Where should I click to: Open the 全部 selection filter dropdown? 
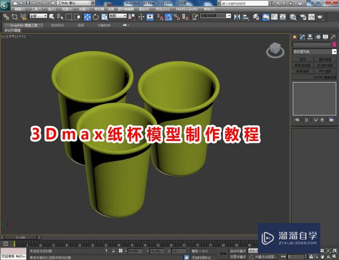pyautogui.click(x=38, y=16)
